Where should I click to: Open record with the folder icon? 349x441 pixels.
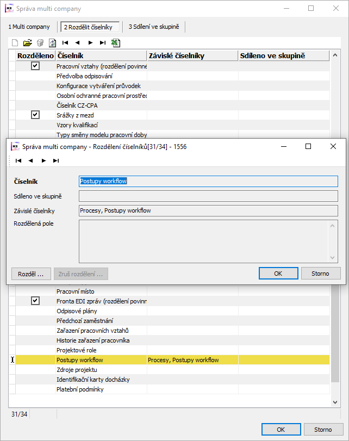tap(27, 43)
